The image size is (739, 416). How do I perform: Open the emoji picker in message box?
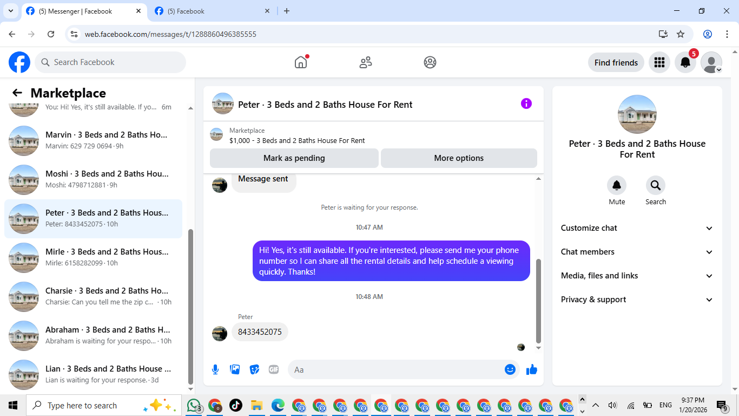coord(510,369)
